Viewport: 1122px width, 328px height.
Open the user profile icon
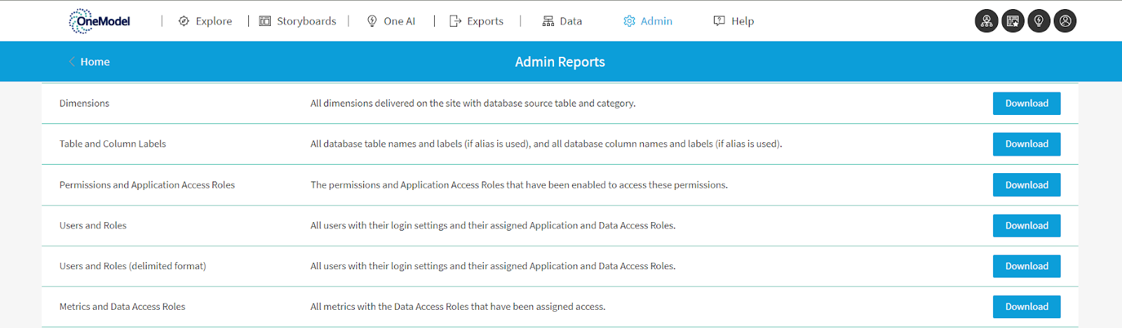(1064, 21)
